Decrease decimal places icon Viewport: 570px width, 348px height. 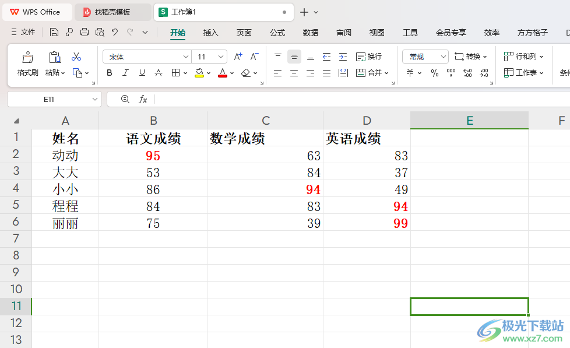coord(484,73)
